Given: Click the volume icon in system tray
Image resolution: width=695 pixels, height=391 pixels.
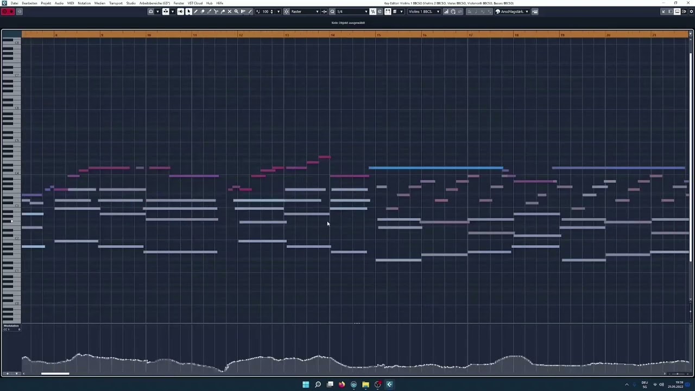Looking at the screenshot, I should (661, 384).
